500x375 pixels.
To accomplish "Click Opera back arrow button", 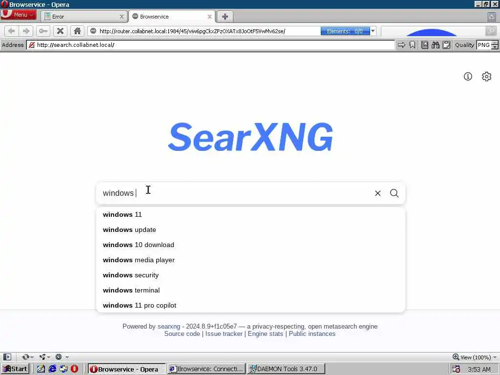I will 12,31.
